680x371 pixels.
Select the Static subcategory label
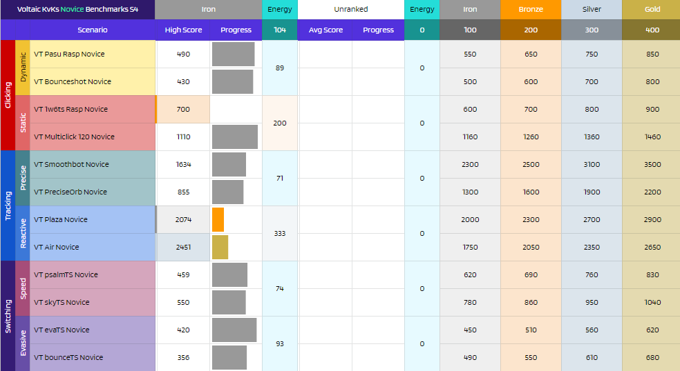click(x=23, y=123)
